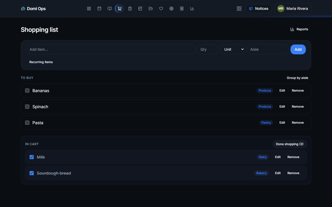Open the notebook with pencil icon
The image size is (332, 207).
coord(140,9)
